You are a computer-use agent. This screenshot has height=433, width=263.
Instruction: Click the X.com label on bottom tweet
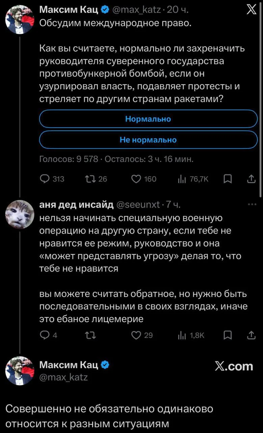pyautogui.click(x=234, y=366)
